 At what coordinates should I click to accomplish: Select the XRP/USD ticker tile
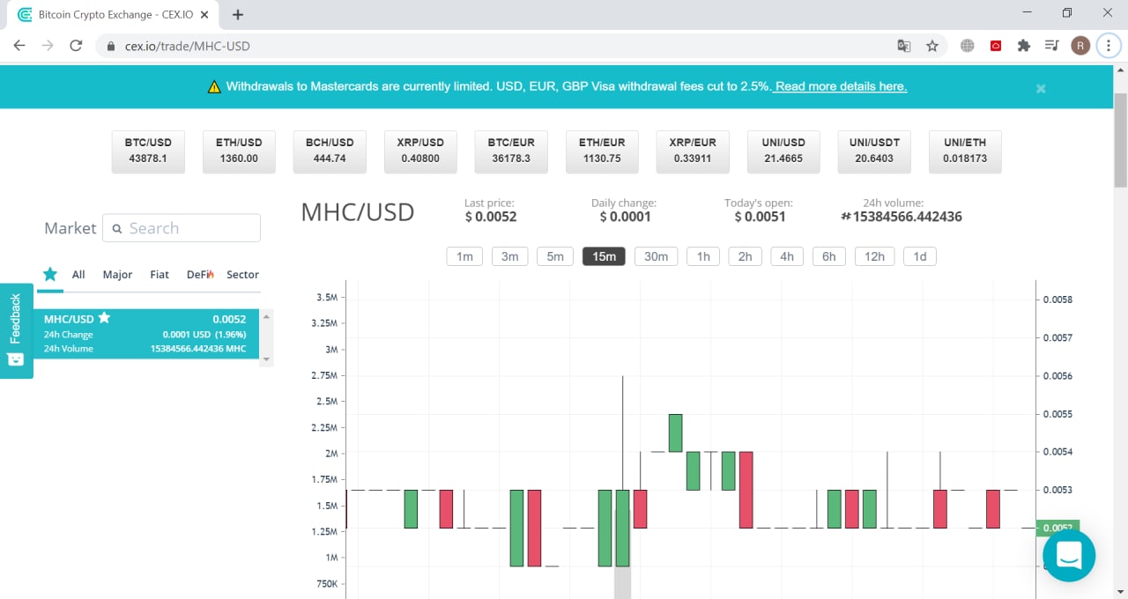coord(420,152)
